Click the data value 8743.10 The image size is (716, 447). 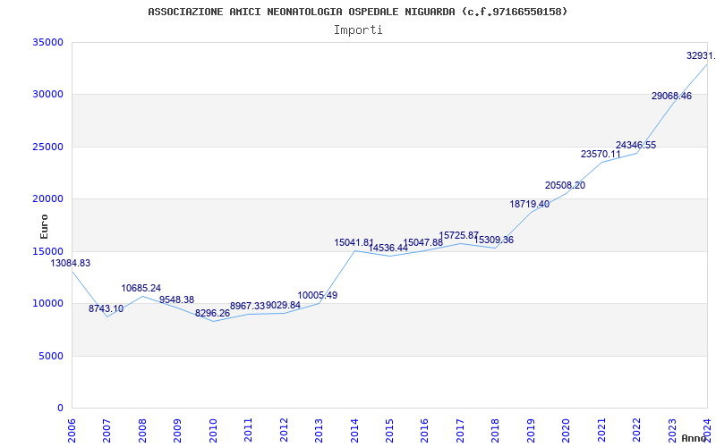[x=106, y=308]
